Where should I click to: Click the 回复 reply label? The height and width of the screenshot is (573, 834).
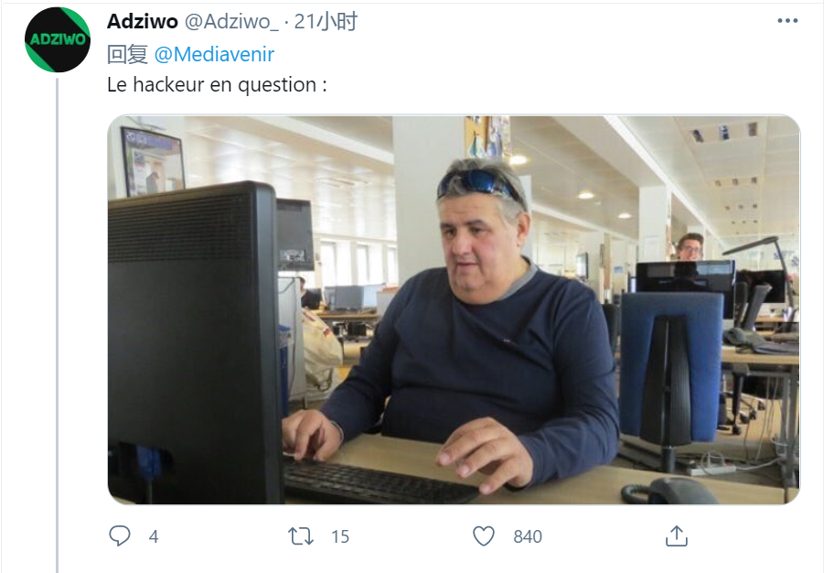pyautogui.click(x=127, y=54)
